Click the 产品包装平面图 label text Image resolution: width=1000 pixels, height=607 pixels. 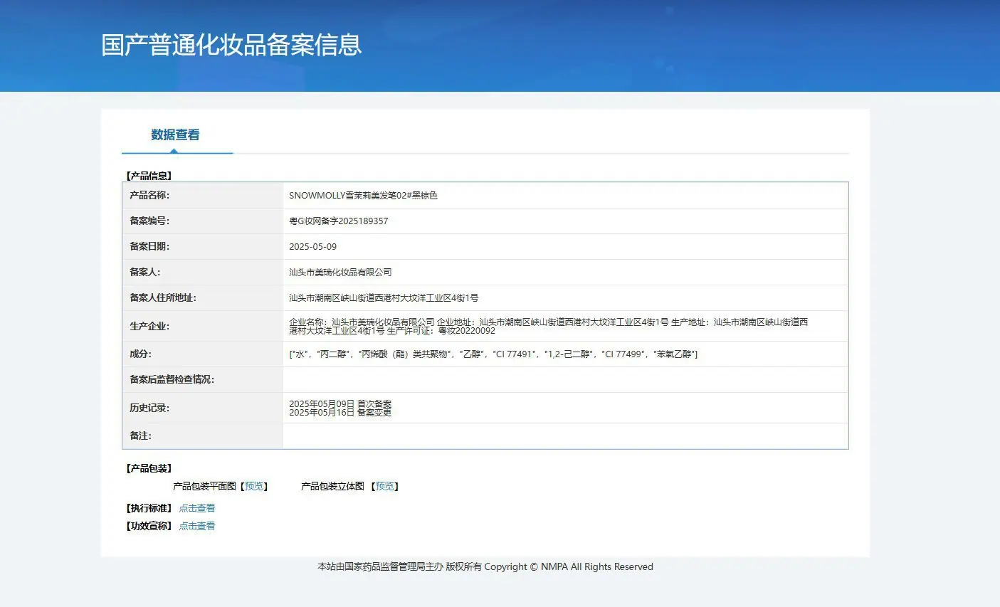204,486
